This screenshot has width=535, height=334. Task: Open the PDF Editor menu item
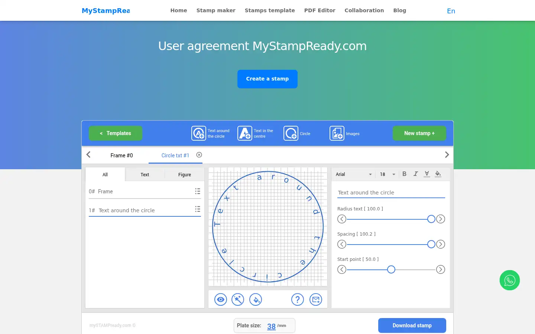point(320,10)
